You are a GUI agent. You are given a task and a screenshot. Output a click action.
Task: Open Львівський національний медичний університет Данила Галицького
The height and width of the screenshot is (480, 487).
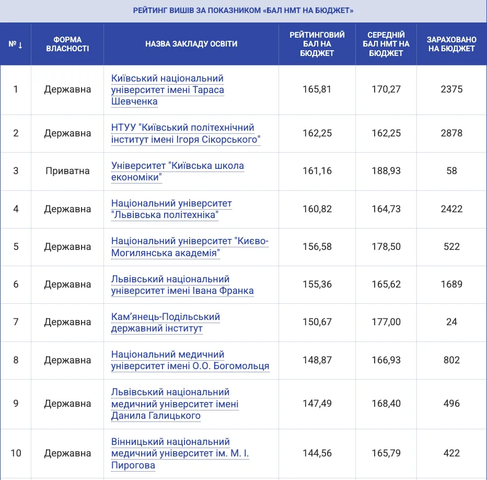(x=175, y=404)
